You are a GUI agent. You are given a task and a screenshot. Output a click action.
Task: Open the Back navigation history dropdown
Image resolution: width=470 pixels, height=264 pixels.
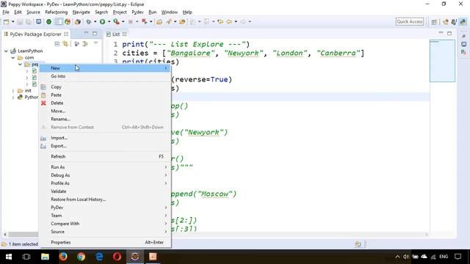(236, 21)
